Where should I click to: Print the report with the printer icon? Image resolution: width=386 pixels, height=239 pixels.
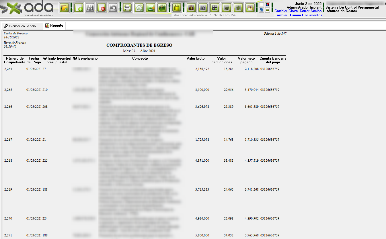pyautogui.click(x=128, y=8)
